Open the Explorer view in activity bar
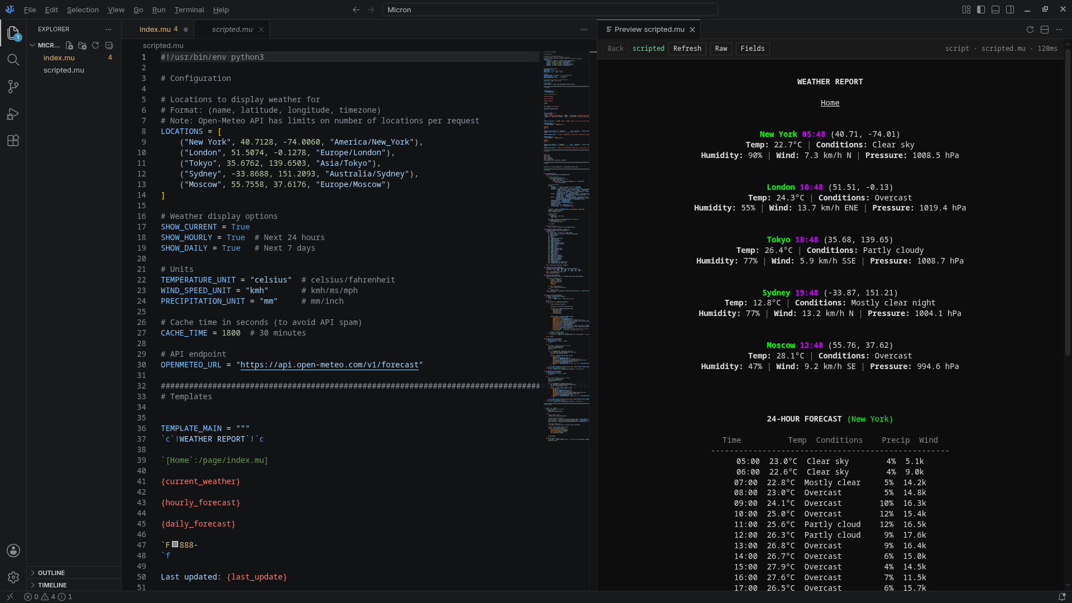This screenshot has height=603, width=1072. [13, 33]
